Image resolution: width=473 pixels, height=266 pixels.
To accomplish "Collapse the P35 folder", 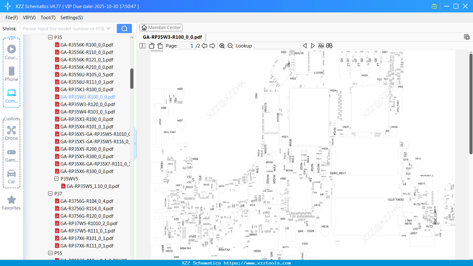I will (50, 37).
